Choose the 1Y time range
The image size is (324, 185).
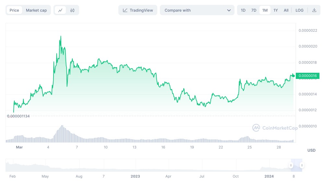(276, 10)
